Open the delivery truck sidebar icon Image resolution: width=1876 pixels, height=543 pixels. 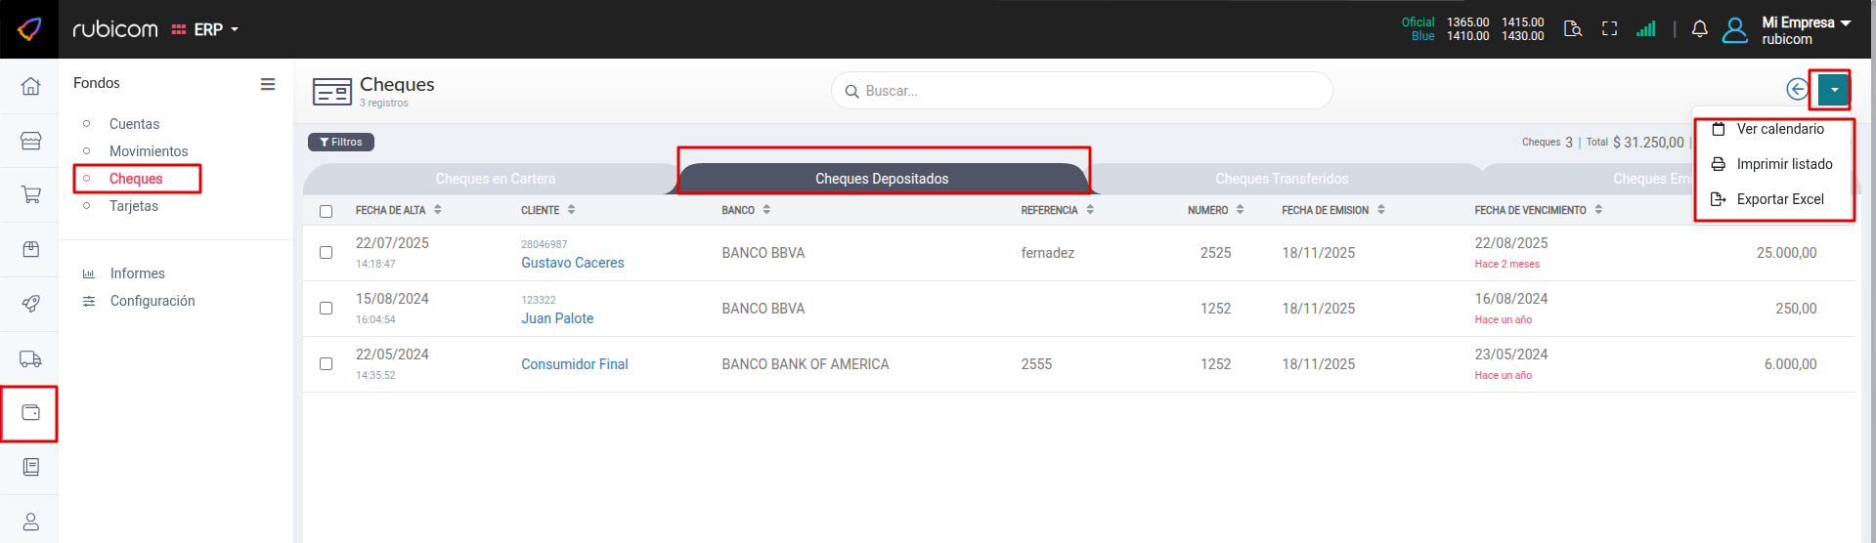30,359
